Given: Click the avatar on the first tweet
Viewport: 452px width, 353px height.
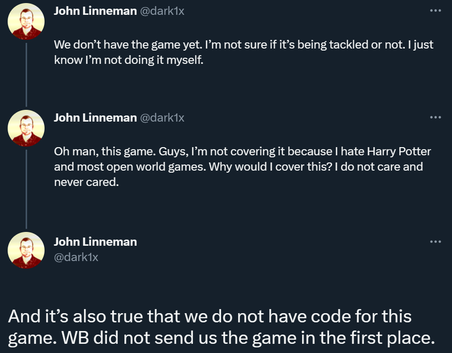Looking at the screenshot, I should (26, 21).
